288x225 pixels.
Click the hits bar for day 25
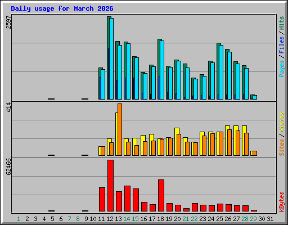point(218,71)
